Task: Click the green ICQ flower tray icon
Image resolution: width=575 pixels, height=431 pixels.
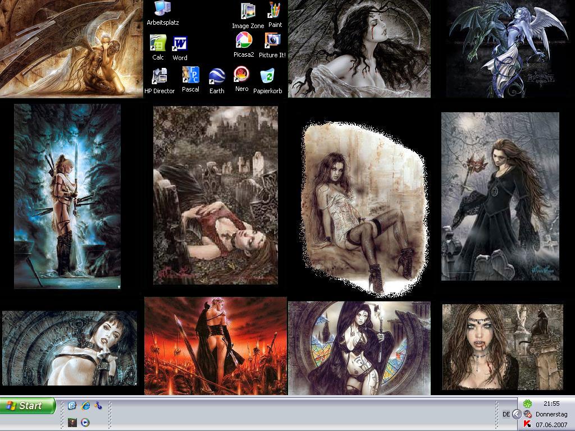Action: (x=527, y=404)
